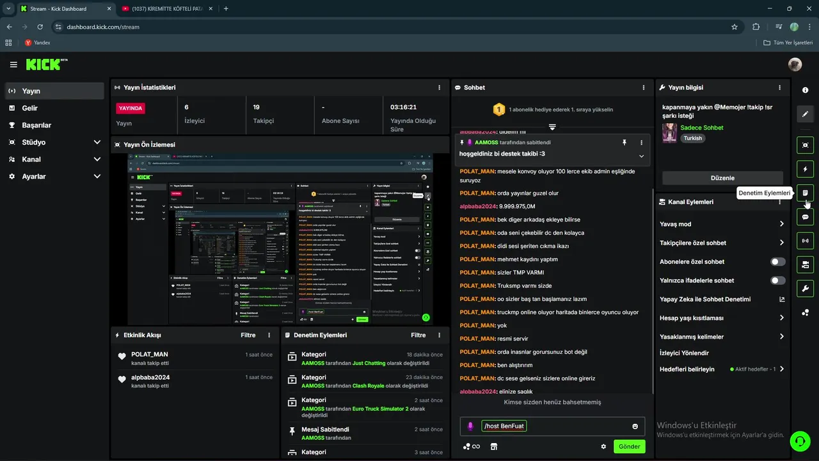Screen dimensions: 819x461
Task: Open Yavaş mod options chevron
Action: (x=781, y=224)
